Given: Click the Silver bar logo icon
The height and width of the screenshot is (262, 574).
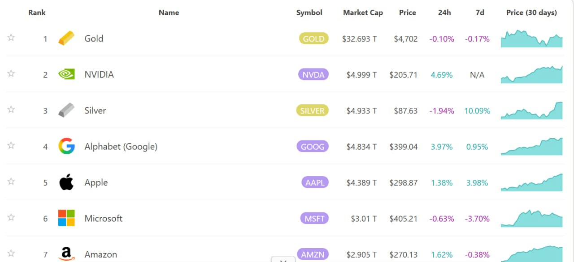Looking at the screenshot, I should click(x=66, y=110).
